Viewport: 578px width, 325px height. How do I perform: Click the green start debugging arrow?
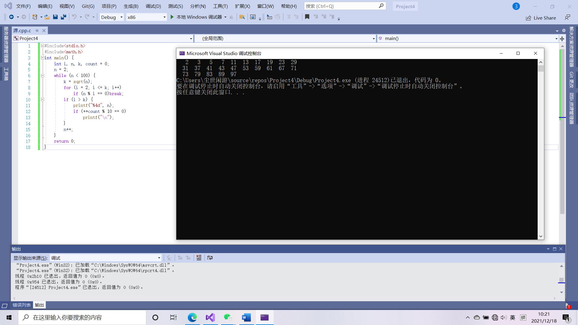pos(172,17)
